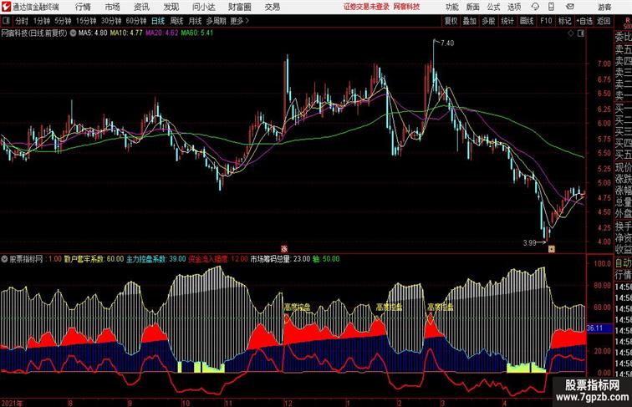Click the 3.99 low price label

coord(530,243)
